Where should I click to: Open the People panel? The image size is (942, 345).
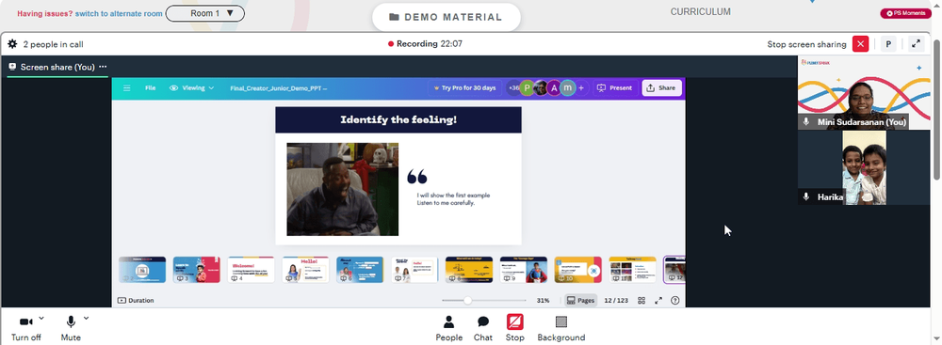(448, 328)
